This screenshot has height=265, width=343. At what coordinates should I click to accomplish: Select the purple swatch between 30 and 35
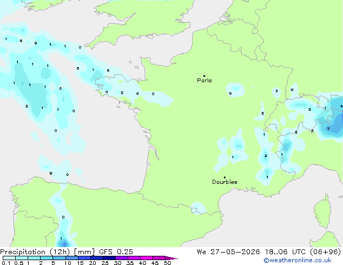[121, 258]
